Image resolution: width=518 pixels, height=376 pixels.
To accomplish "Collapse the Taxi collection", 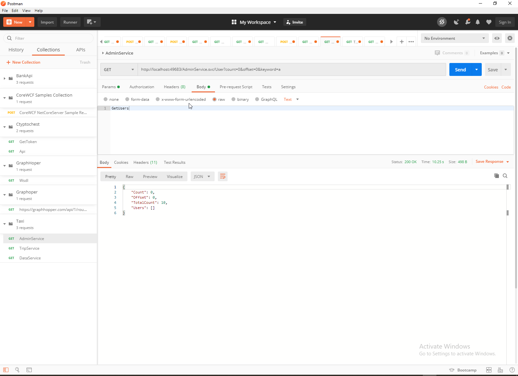I will pos(5,224).
